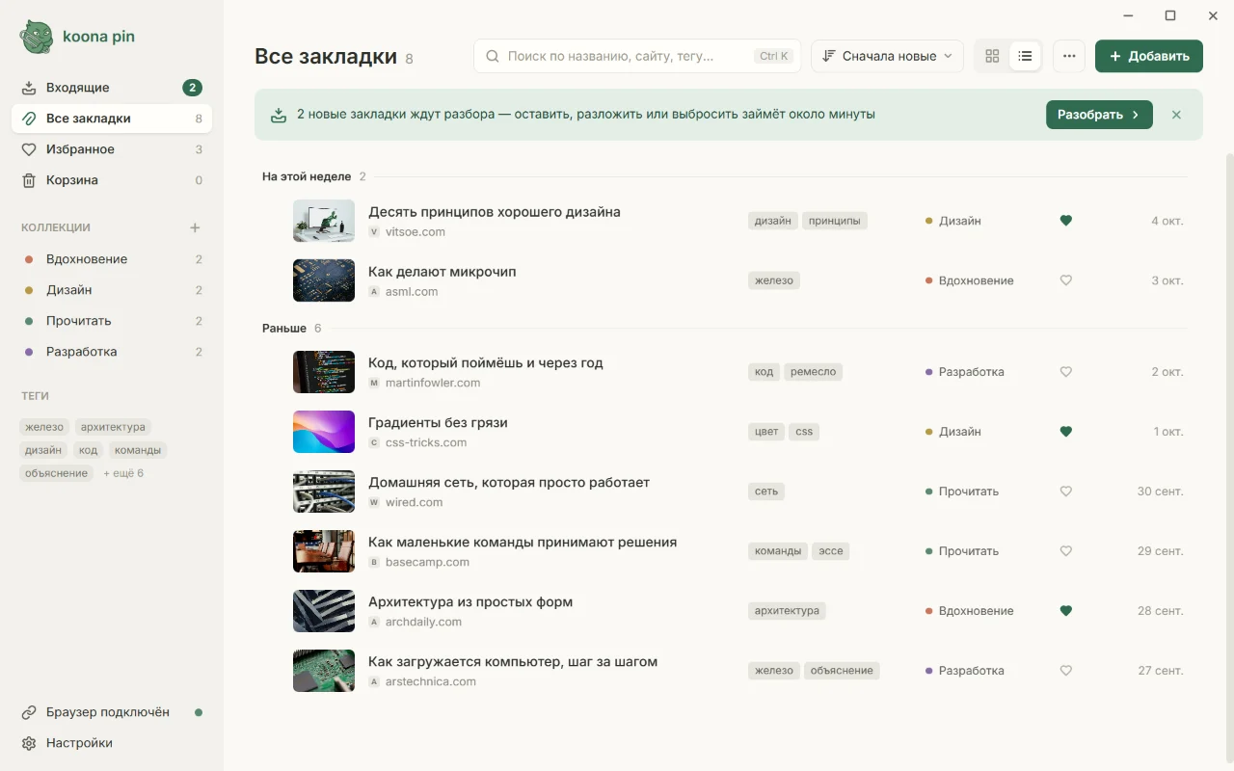
Task: Open the Разработка collection in sidebar
Action: [112, 352]
